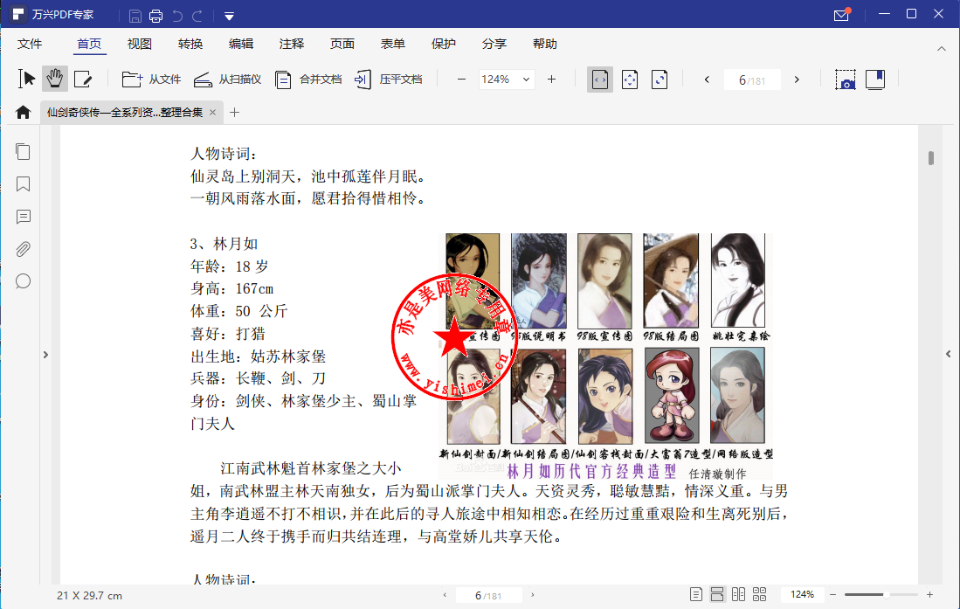This screenshot has width=960, height=609.
Task: Select the 仙剑奇侠传 document tab
Action: (x=125, y=112)
